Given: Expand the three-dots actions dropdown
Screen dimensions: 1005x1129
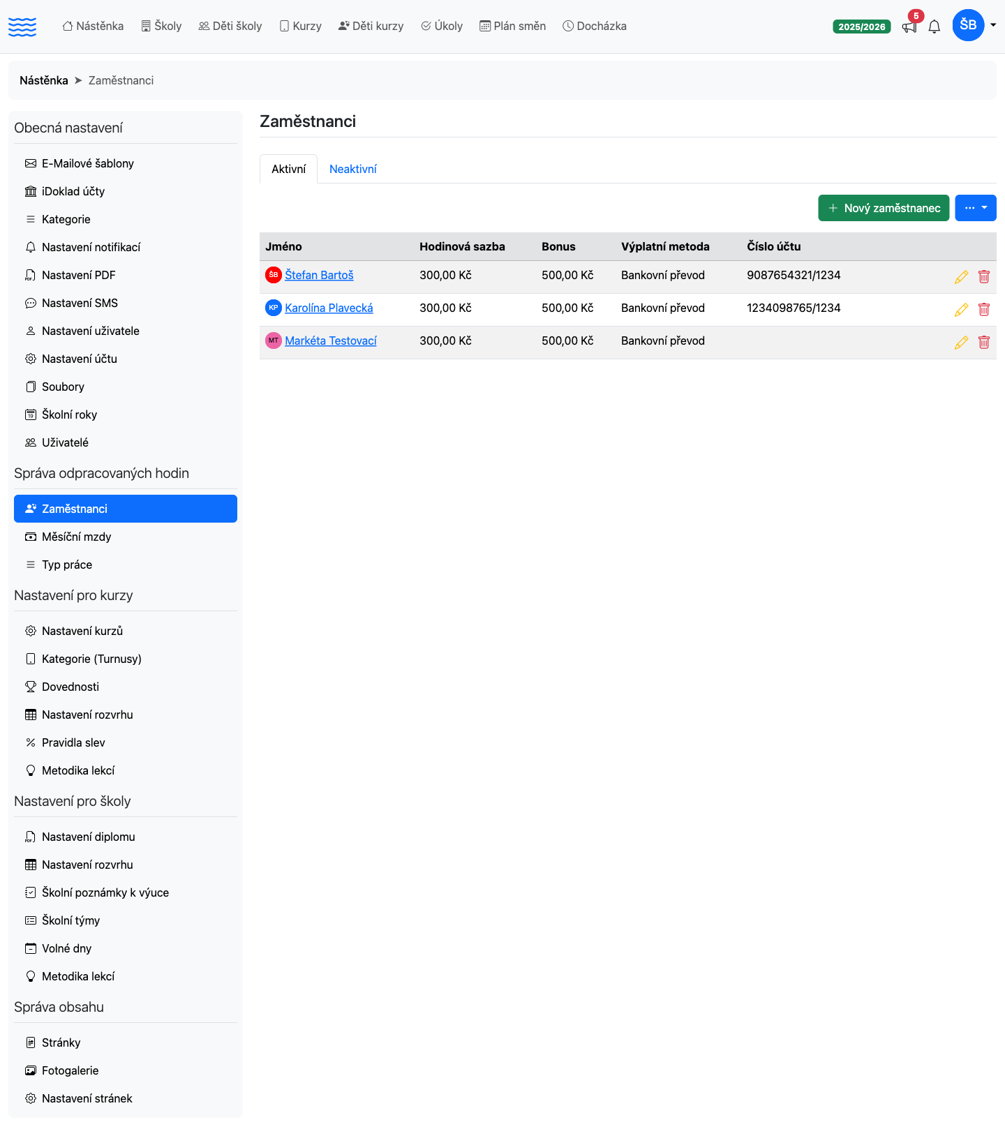Looking at the screenshot, I should [975, 208].
